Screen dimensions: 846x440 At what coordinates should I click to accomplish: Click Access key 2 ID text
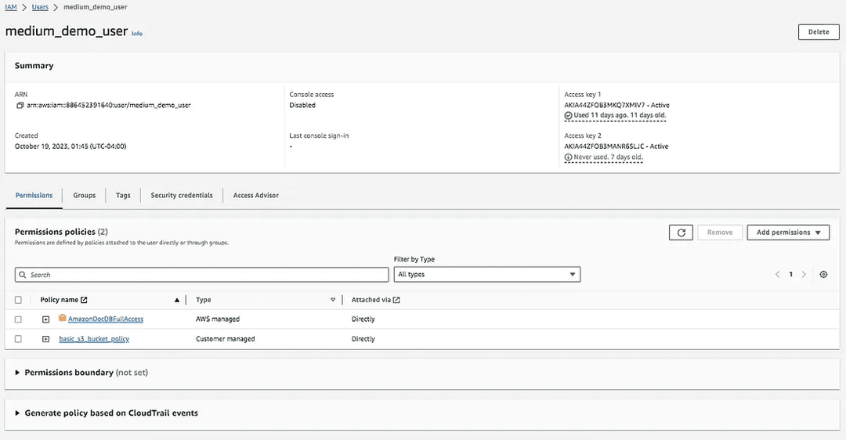604,146
